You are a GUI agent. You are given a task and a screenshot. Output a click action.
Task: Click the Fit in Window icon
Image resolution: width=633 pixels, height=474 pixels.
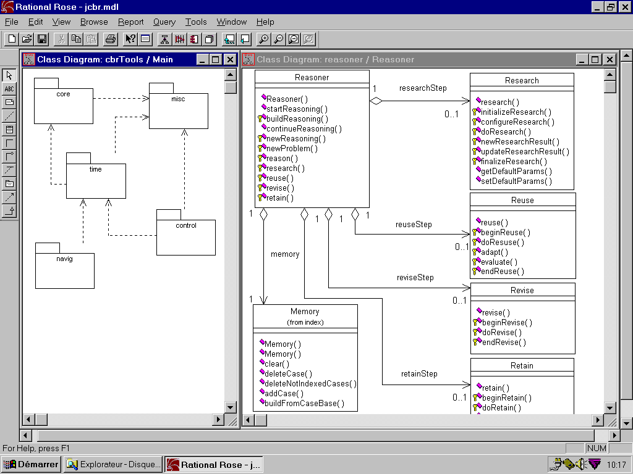coord(294,39)
